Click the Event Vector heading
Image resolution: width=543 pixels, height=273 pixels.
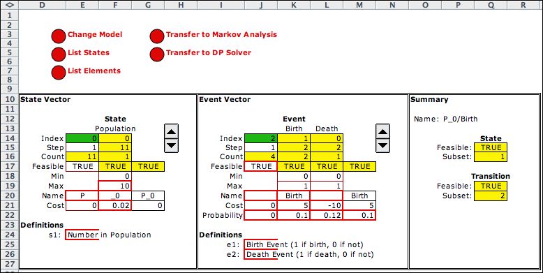225,99
